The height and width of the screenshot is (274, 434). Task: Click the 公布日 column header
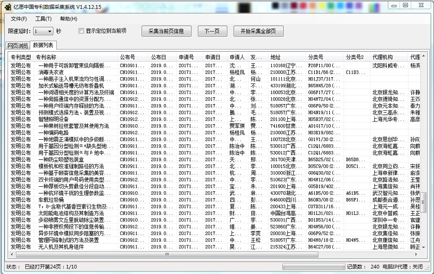click(162, 57)
